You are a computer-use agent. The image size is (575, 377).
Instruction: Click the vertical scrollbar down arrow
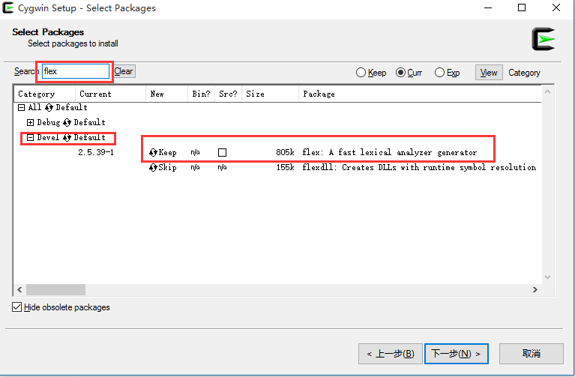click(547, 277)
